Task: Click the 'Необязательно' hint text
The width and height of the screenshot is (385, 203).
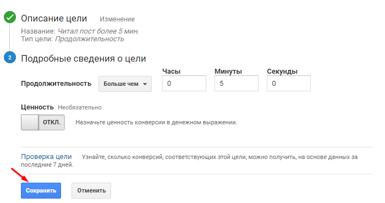Action: tap(80, 107)
